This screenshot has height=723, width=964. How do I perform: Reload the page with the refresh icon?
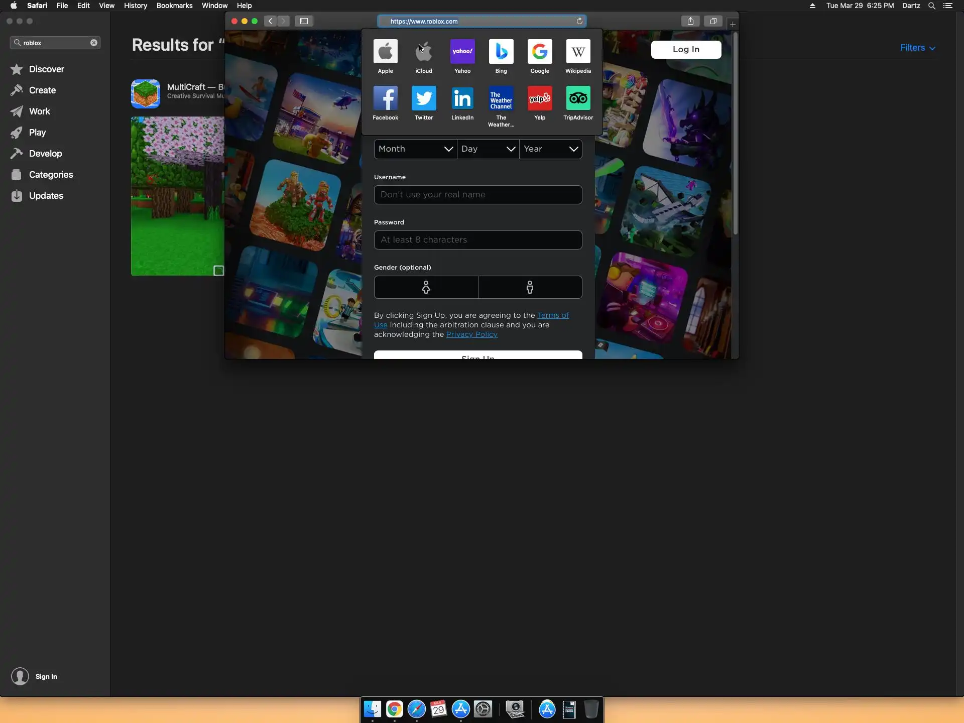(579, 21)
